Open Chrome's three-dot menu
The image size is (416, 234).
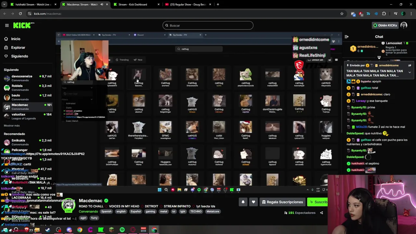tap(411, 14)
